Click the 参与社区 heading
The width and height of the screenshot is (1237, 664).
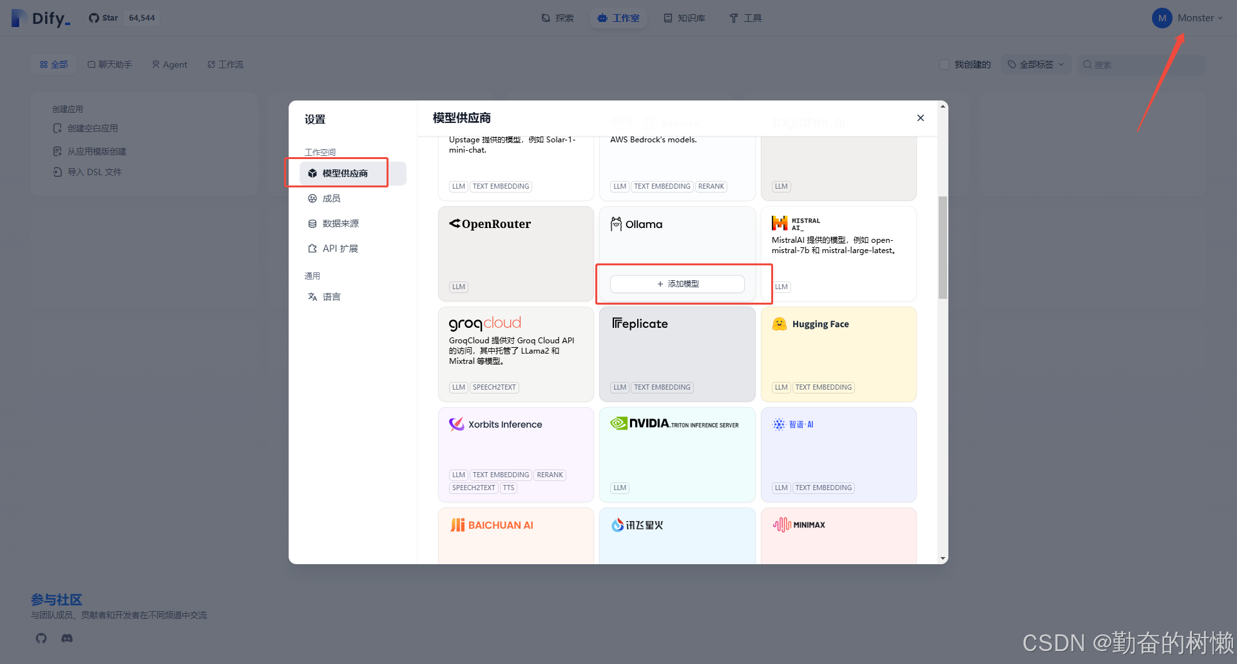click(57, 600)
